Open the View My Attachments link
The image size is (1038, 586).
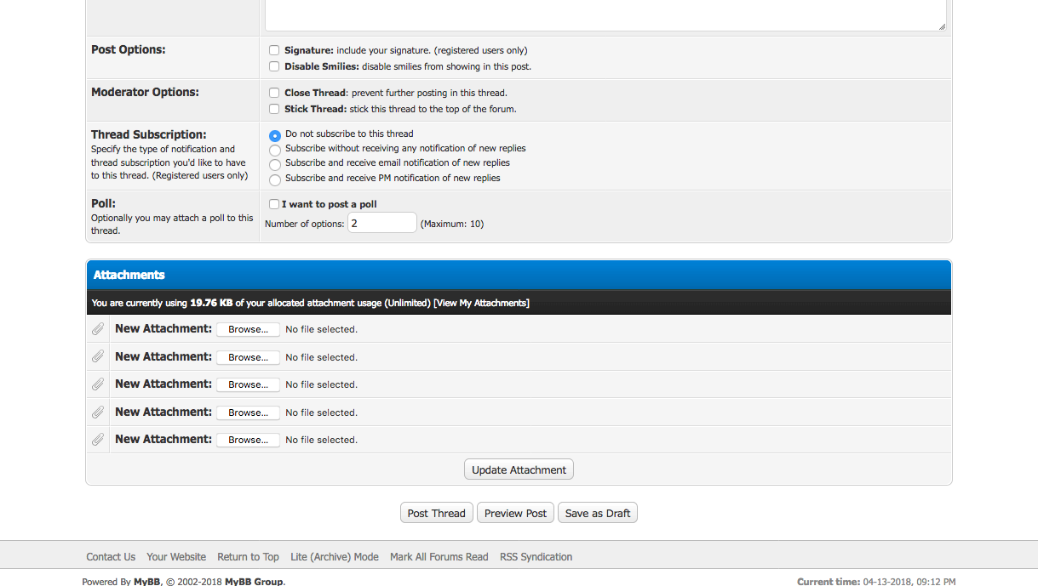[481, 303]
